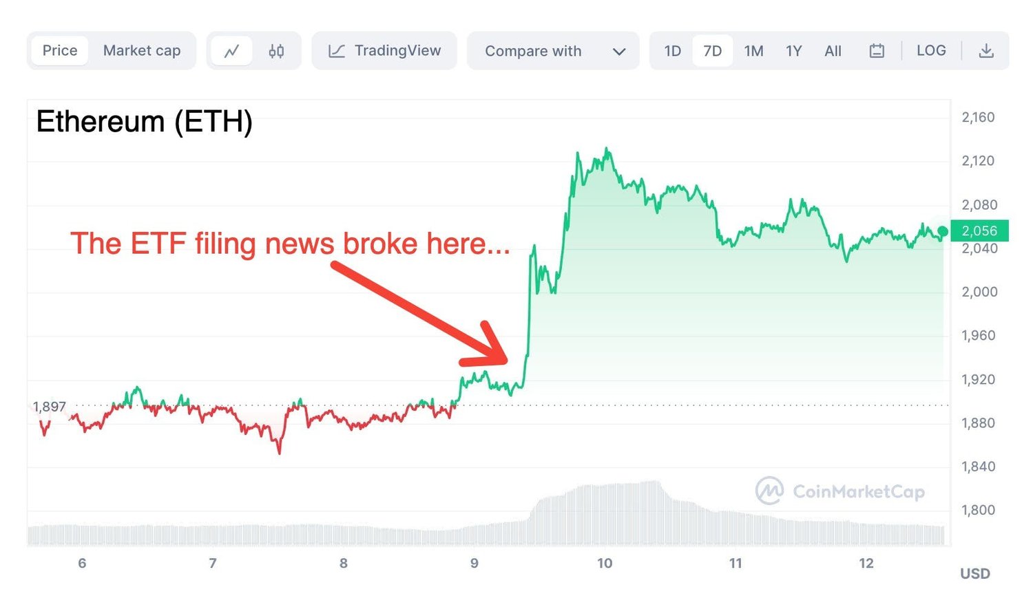Open the Compare with dropdown
Screen dimensions: 1033x598
pos(533,51)
